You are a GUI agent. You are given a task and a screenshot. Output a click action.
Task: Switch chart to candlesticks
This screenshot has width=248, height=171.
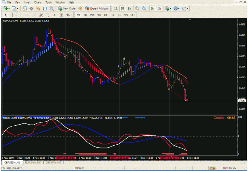123,9
